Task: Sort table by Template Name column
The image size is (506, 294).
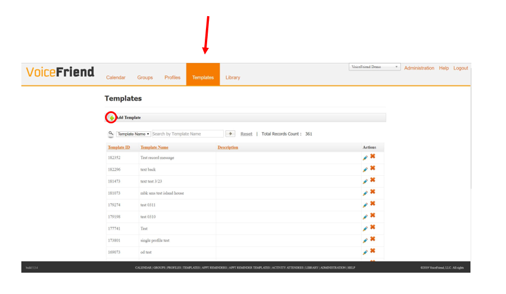Action: pyautogui.click(x=154, y=148)
